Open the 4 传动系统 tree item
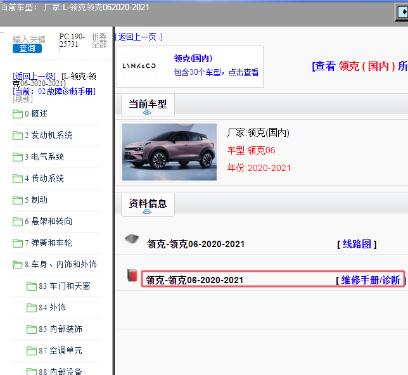The height and width of the screenshot is (375, 408). [x=44, y=179]
